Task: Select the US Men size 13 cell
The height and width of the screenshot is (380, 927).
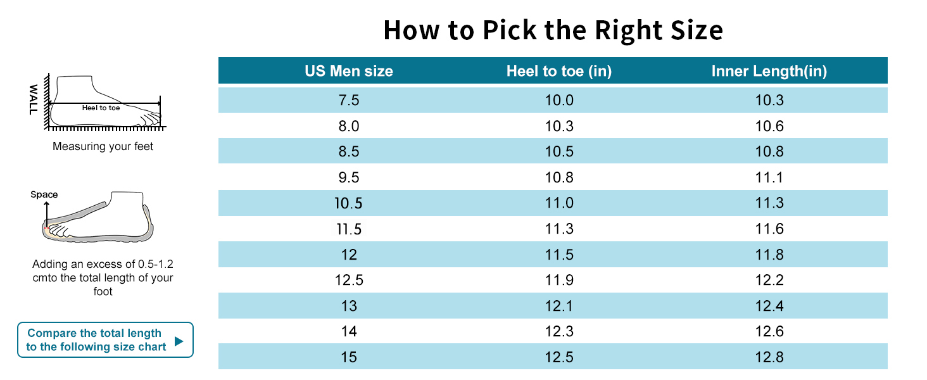Action: click(x=349, y=306)
